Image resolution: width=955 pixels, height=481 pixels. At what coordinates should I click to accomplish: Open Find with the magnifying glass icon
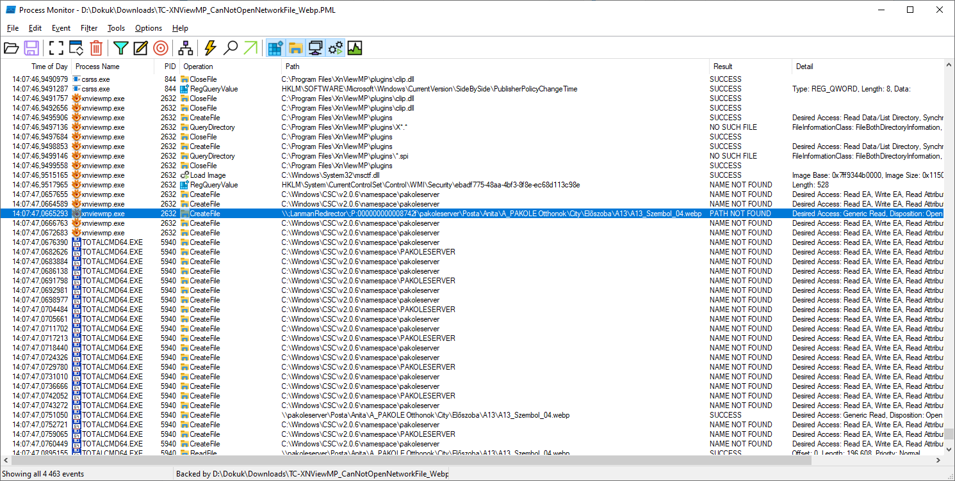click(231, 48)
